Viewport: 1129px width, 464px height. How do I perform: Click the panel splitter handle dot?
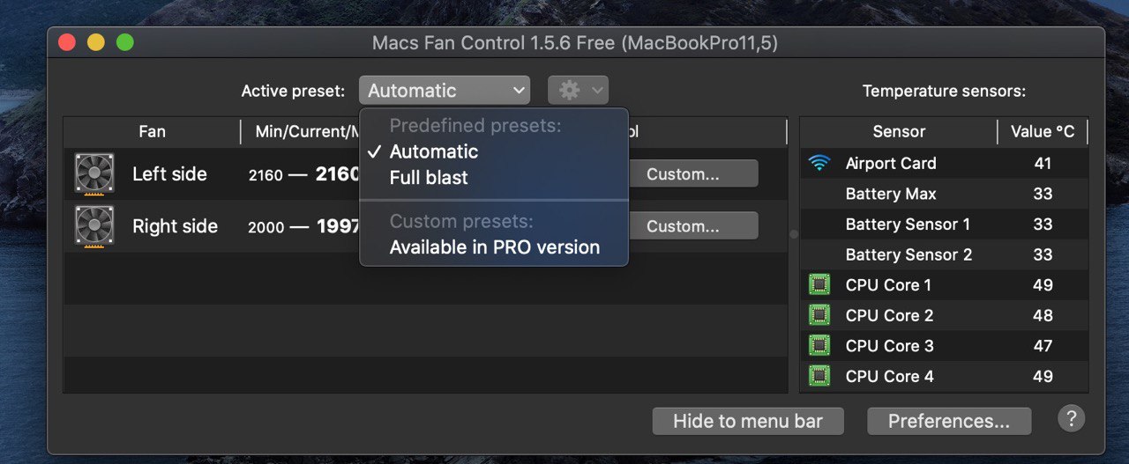793,234
